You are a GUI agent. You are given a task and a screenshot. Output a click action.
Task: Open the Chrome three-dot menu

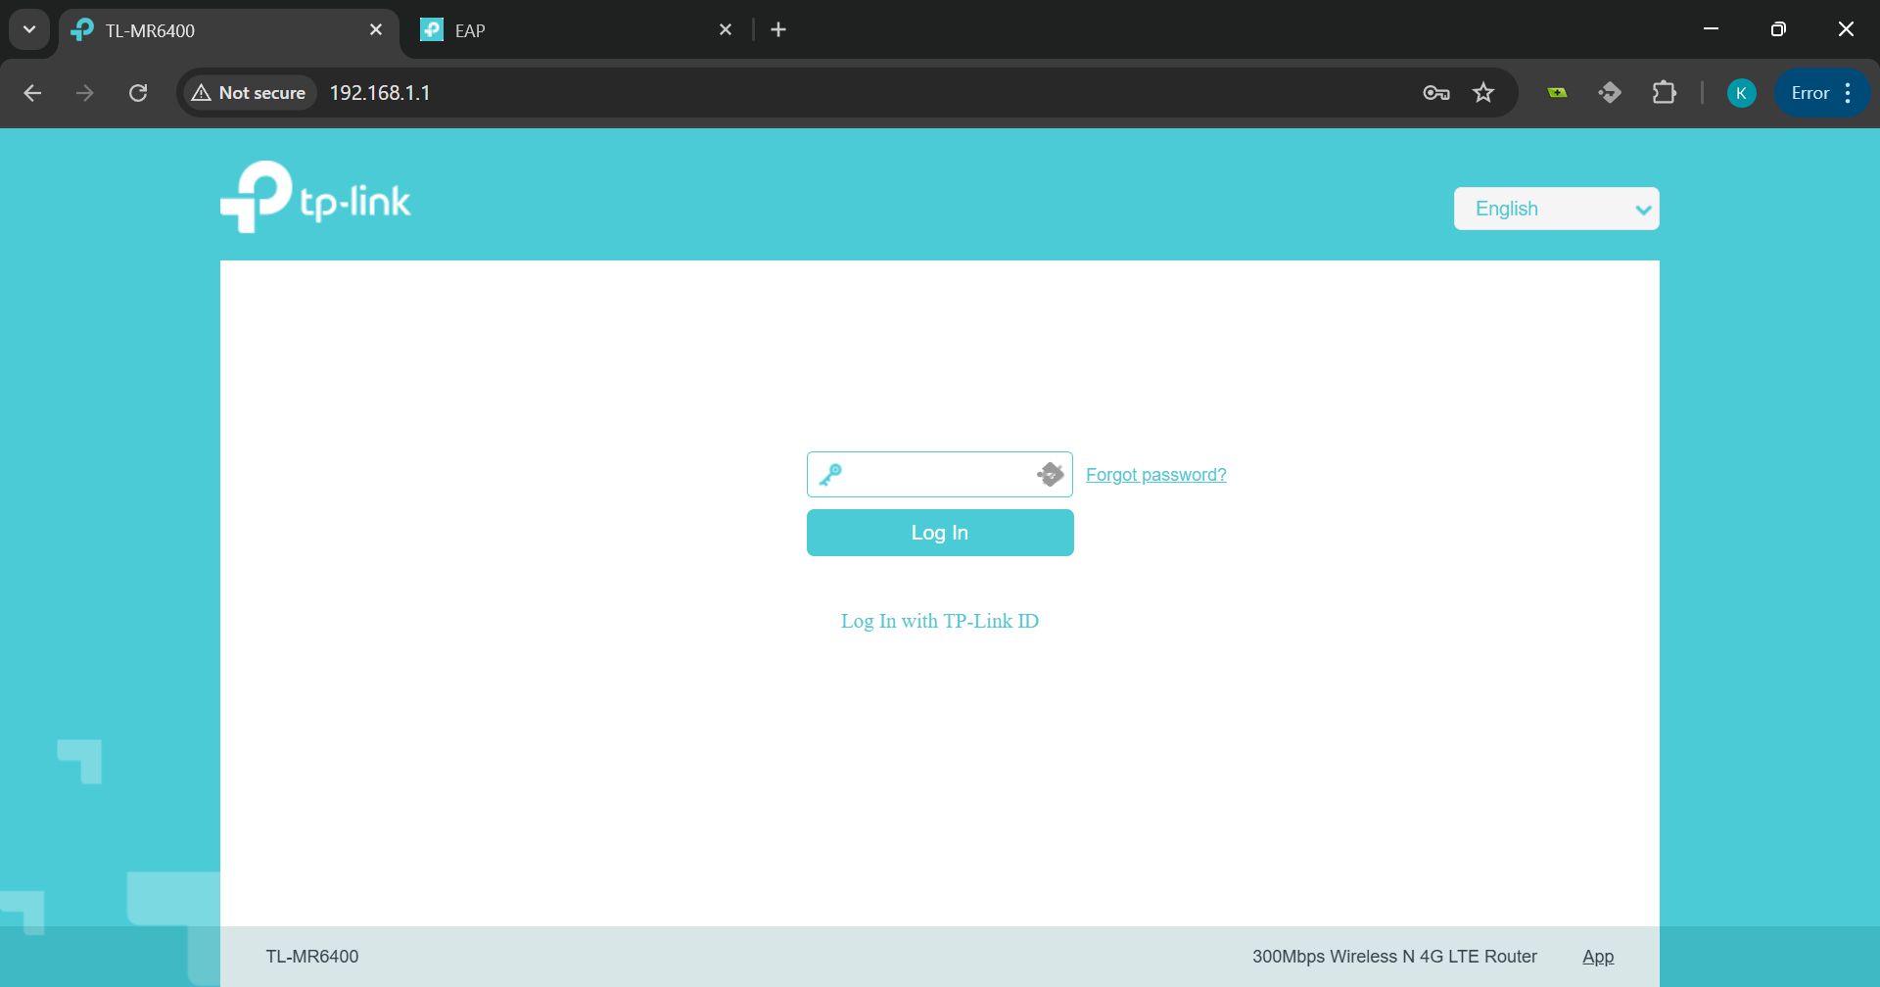(1848, 93)
